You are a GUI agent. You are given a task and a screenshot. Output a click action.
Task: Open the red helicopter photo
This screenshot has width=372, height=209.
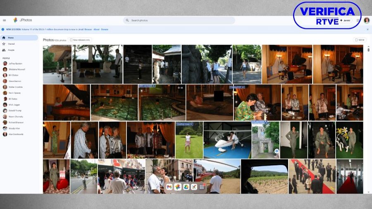[x=217, y=176]
